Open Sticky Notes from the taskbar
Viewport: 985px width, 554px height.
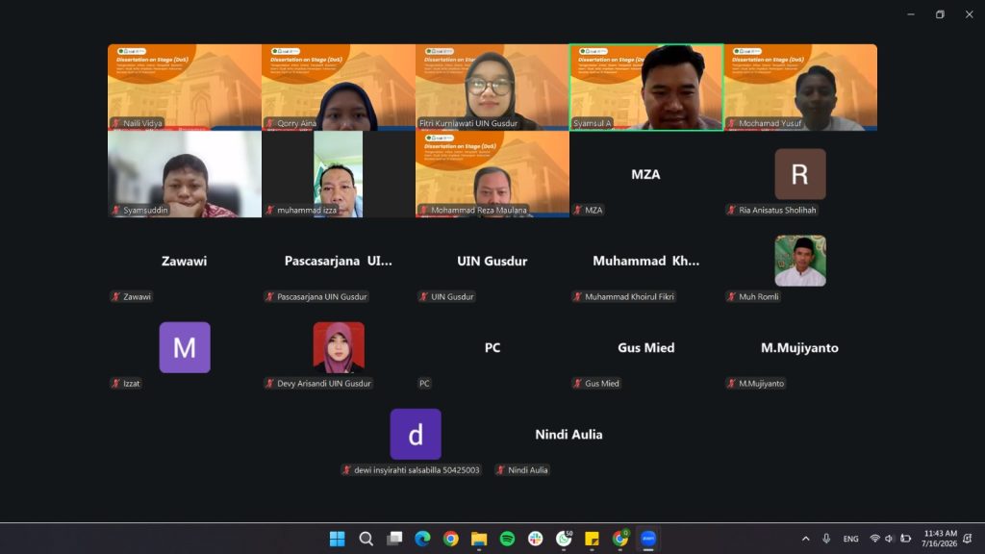coord(592,539)
